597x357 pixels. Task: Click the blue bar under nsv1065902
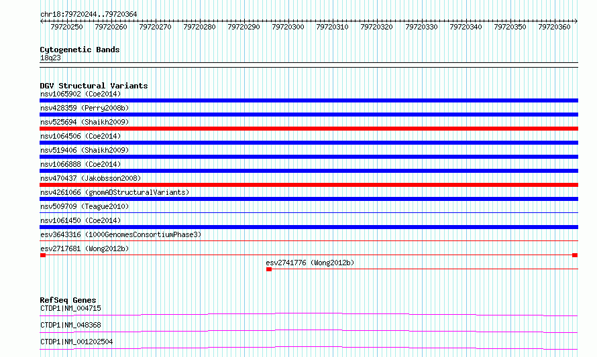(x=309, y=100)
